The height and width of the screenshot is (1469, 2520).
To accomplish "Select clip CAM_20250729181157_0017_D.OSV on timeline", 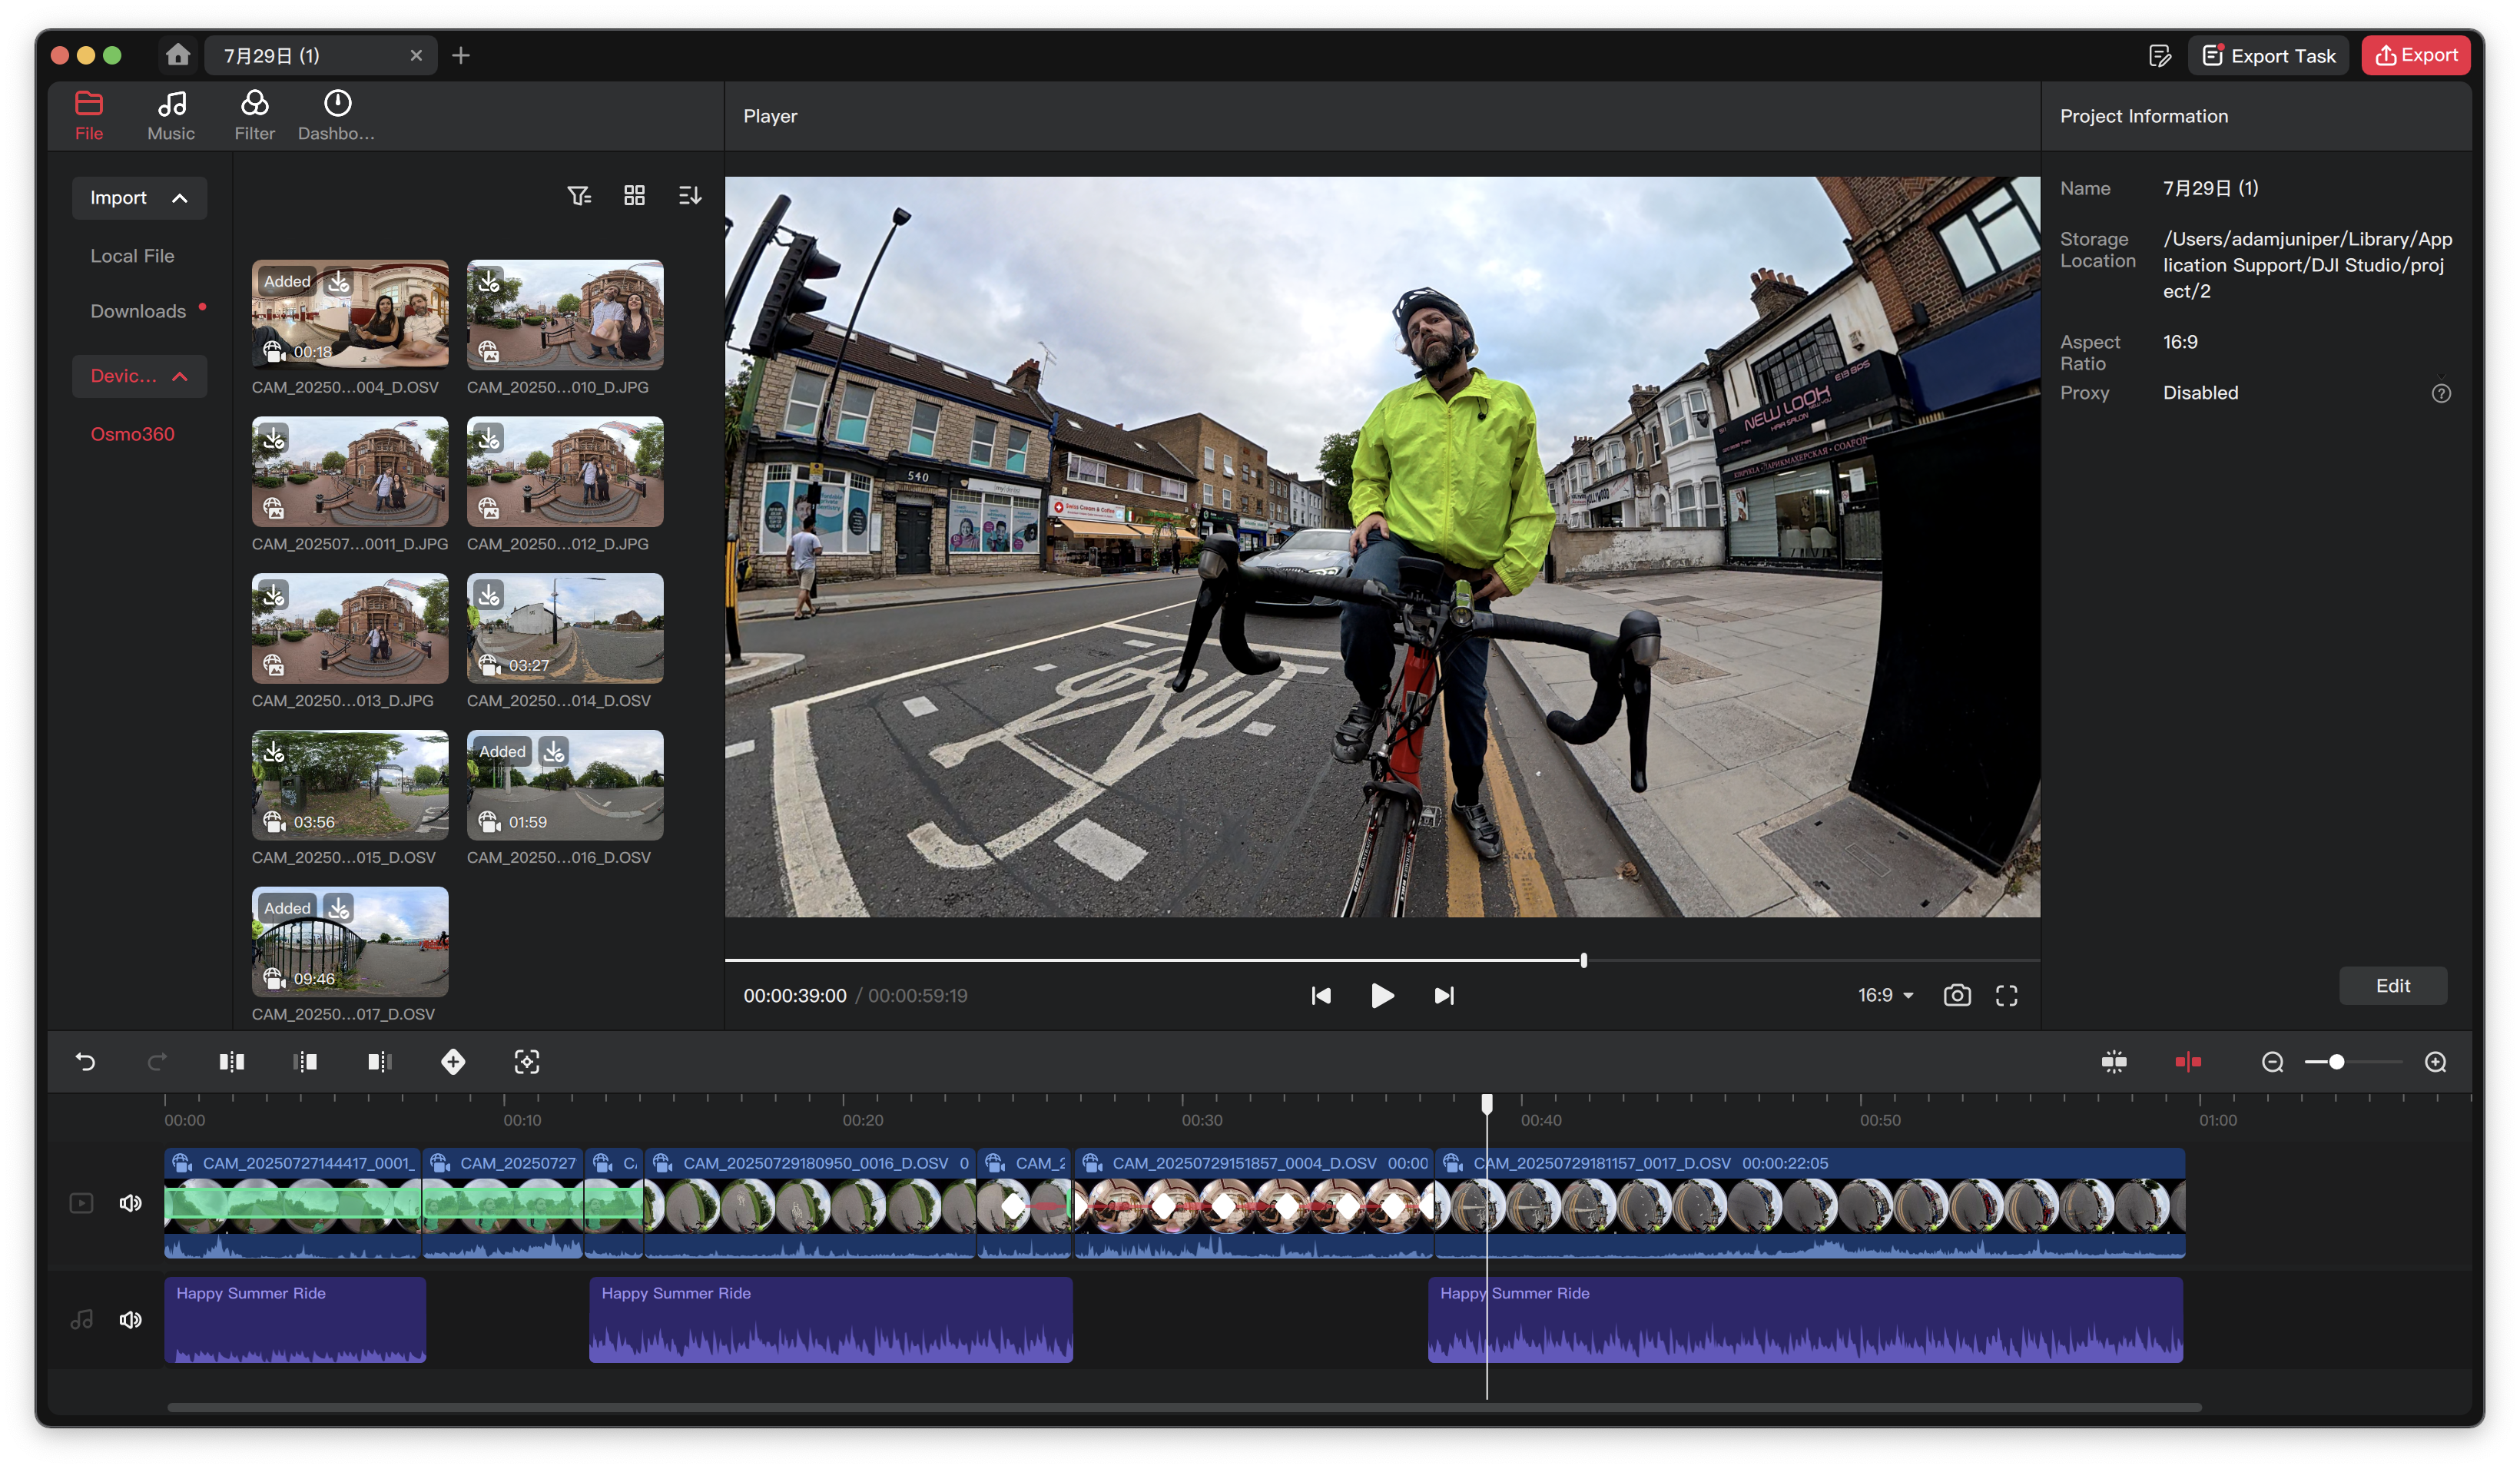I will (x=1809, y=1202).
